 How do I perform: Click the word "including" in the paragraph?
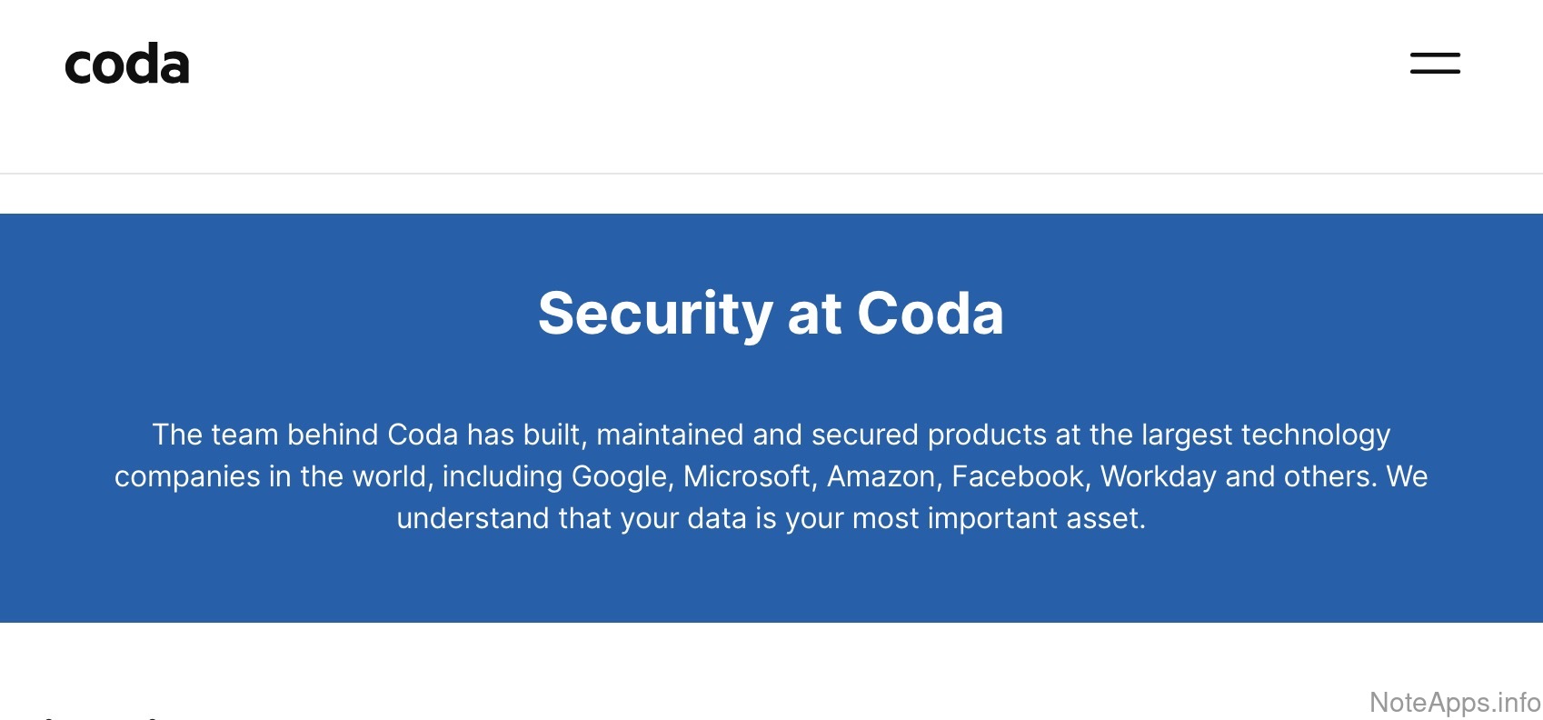tap(503, 476)
